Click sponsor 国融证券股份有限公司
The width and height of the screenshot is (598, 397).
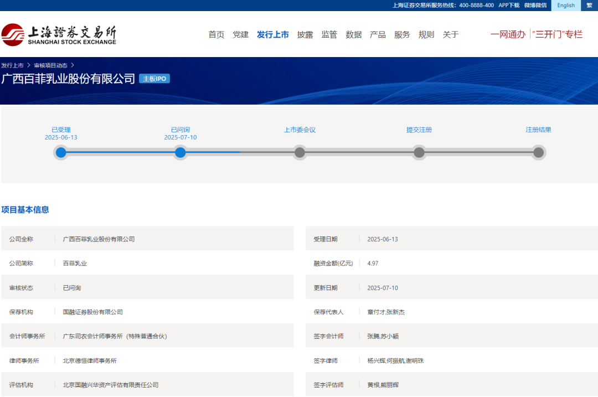92,312
